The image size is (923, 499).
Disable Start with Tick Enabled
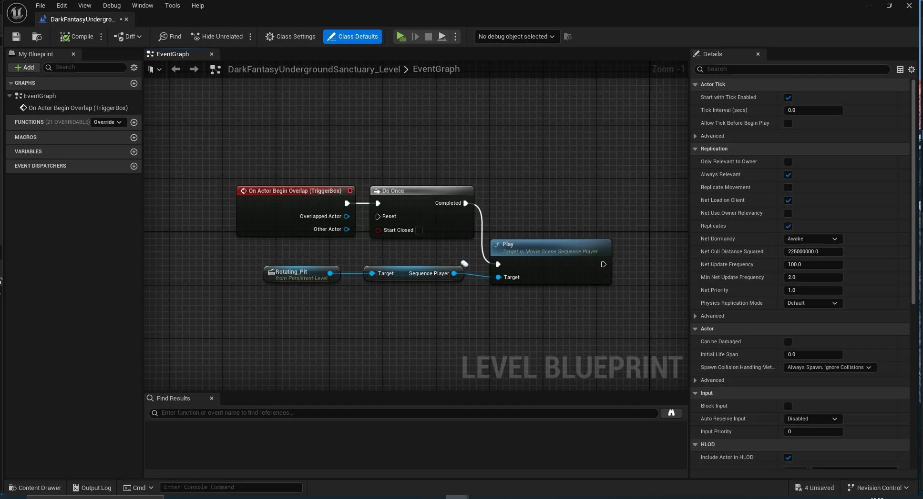(x=788, y=97)
